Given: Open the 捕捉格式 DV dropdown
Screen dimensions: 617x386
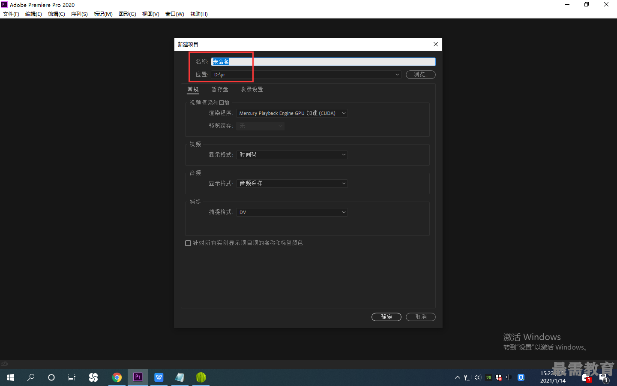Looking at the screenshot, I should tap(292, 212).
